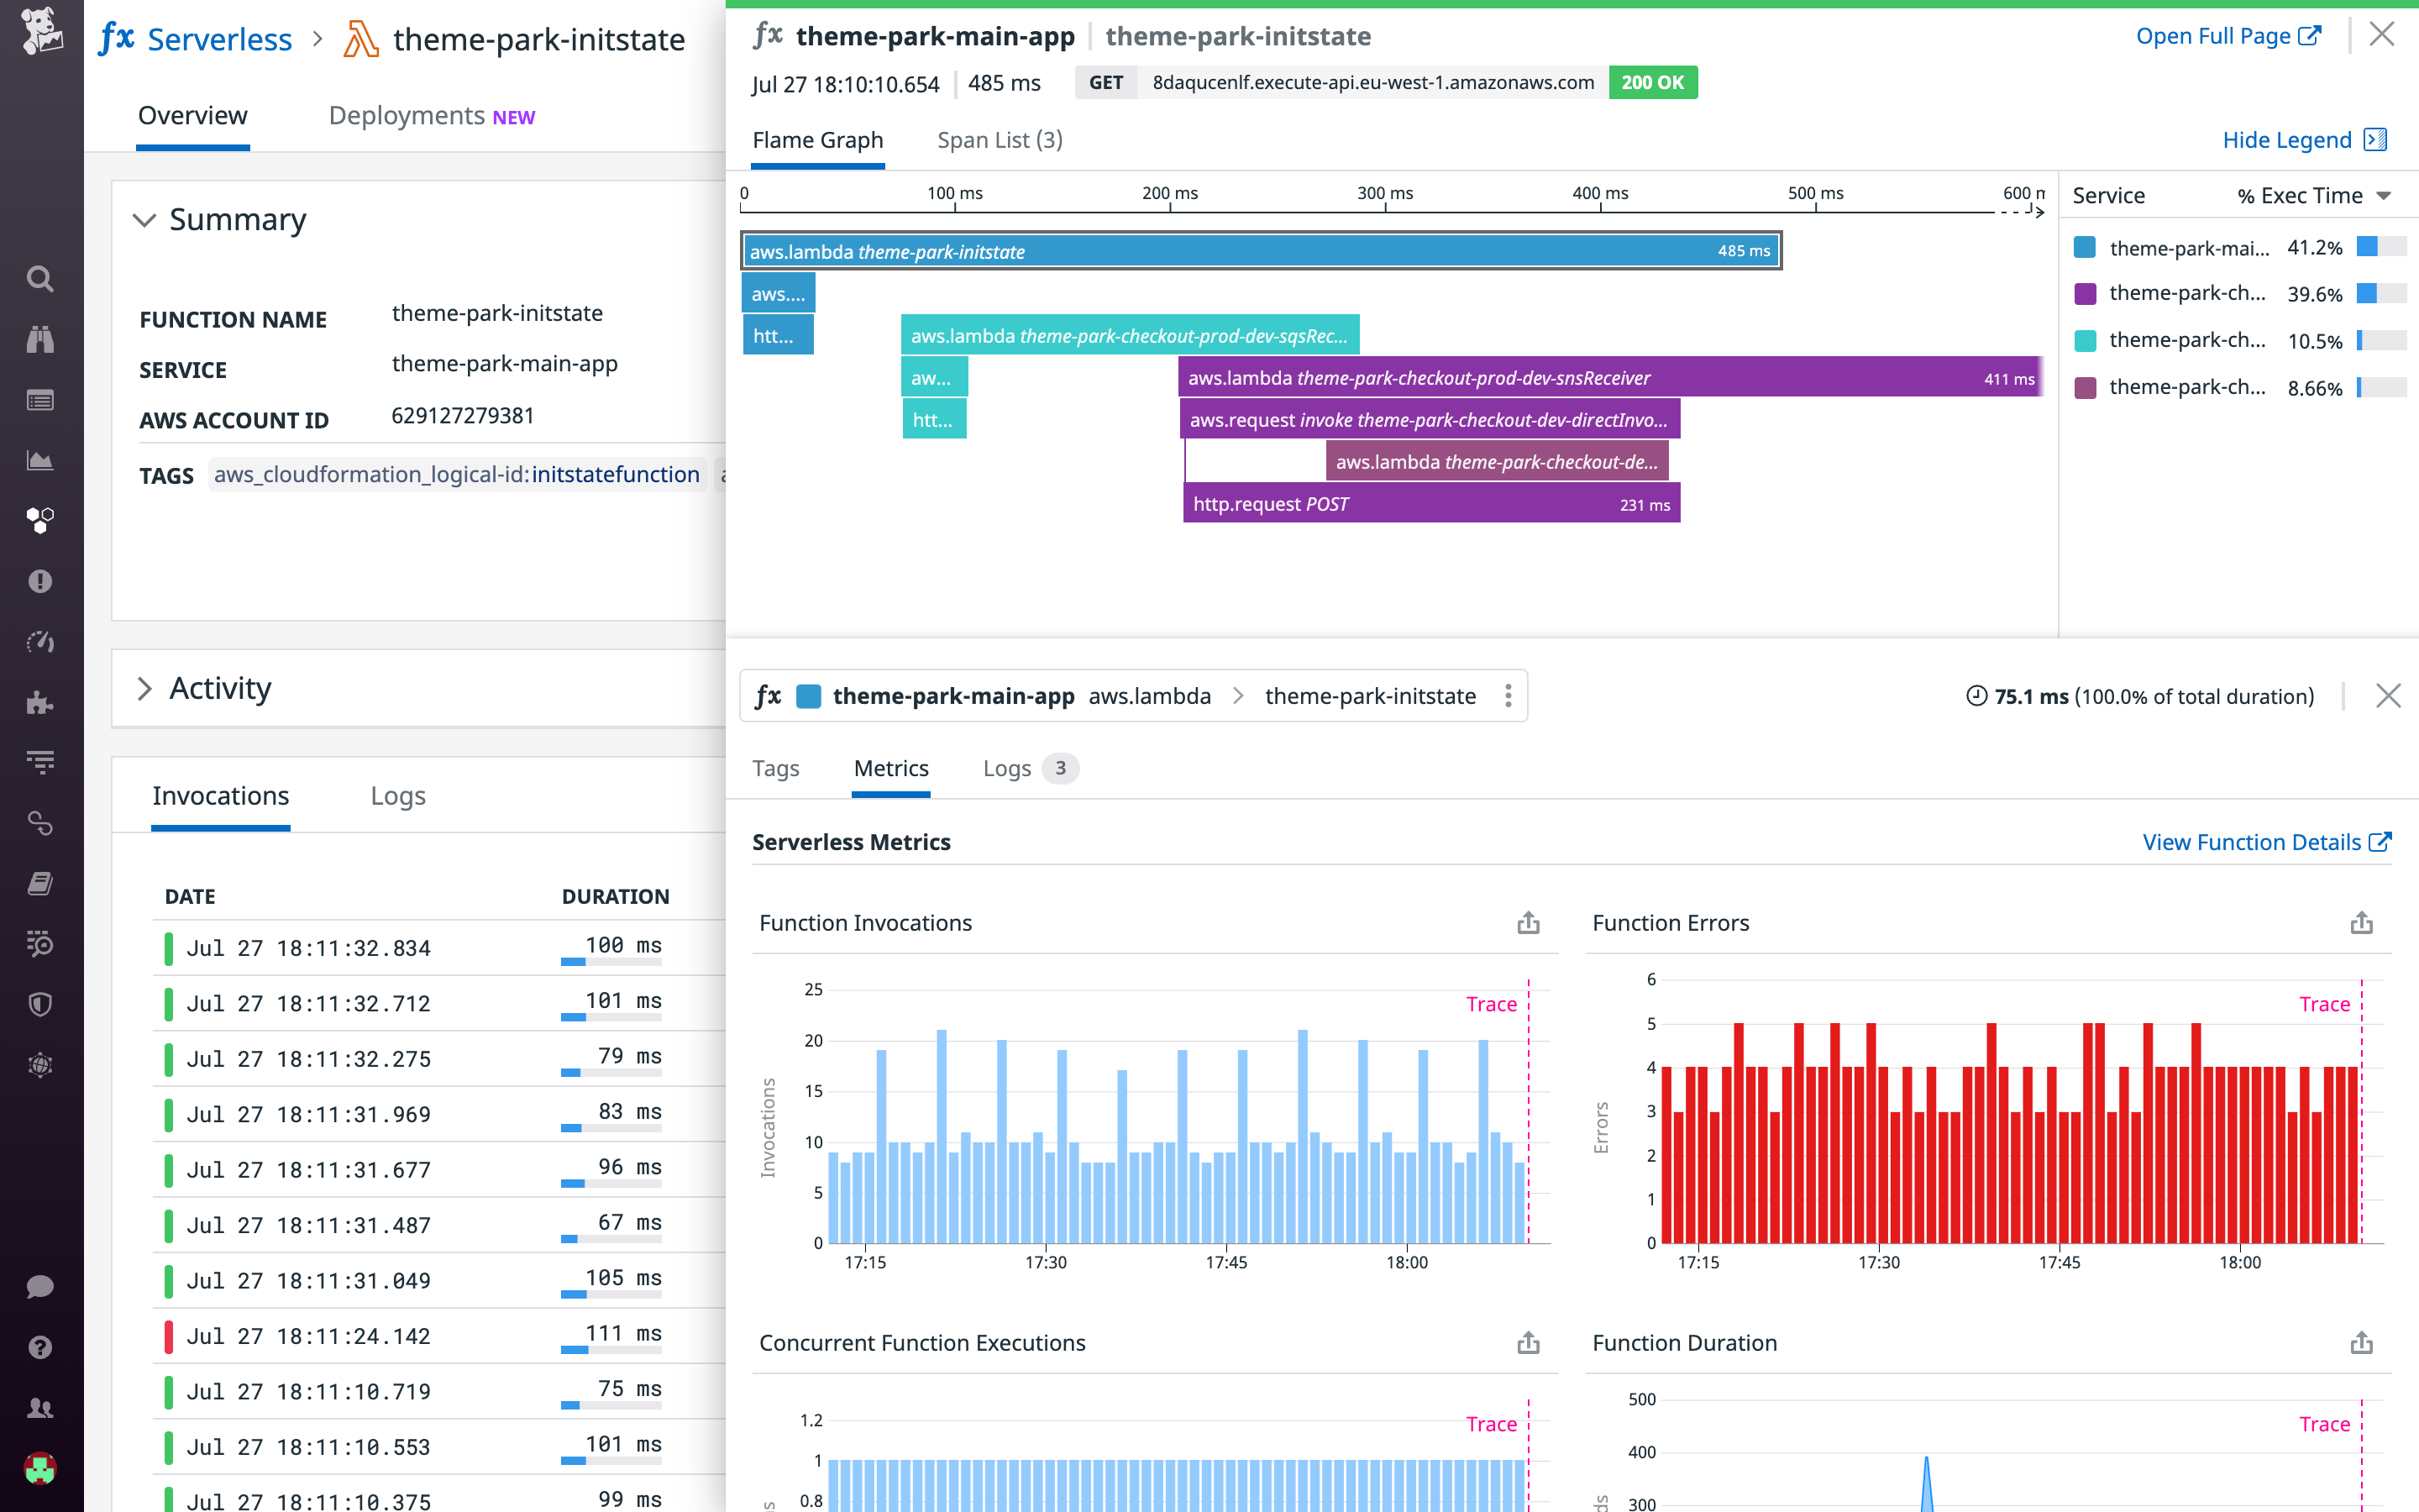The height and width of the screenshot is (1512, 2419).
Task: Open Watchdog from the sidebar
Action: click(x=40, y=339)
